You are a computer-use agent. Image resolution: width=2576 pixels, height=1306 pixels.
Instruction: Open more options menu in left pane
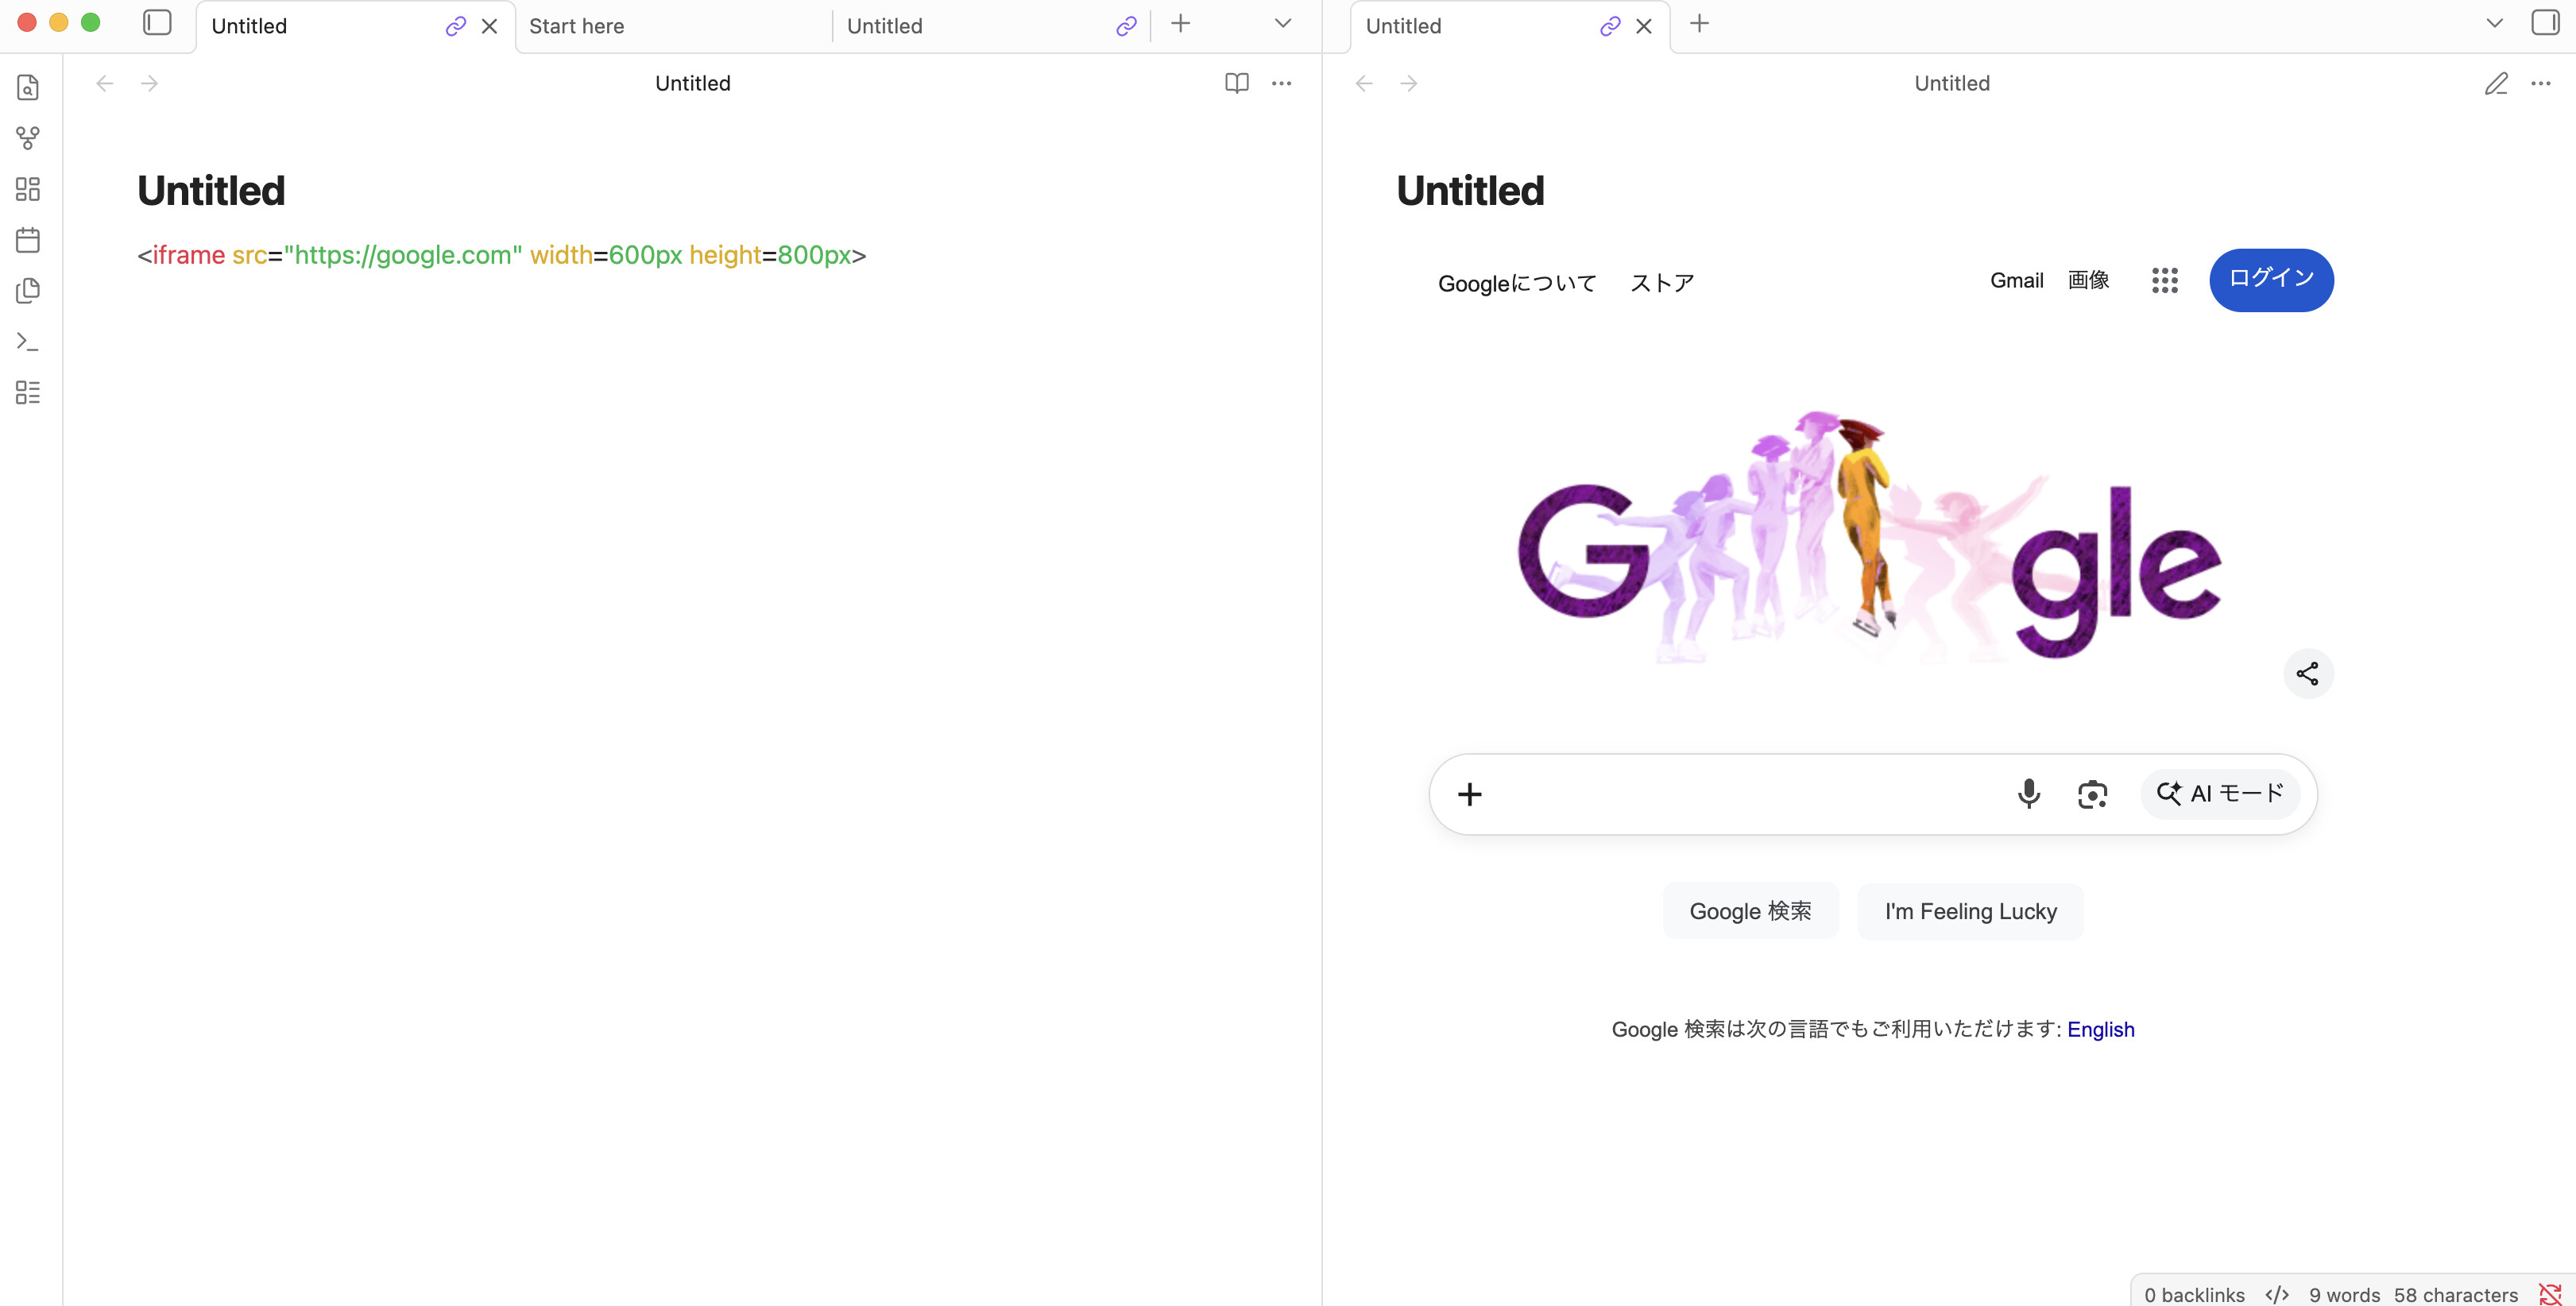pyautogui.click(x=1281, y=83)
